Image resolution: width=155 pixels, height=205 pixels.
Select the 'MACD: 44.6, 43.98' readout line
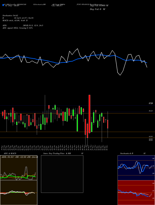coord(15,20)
